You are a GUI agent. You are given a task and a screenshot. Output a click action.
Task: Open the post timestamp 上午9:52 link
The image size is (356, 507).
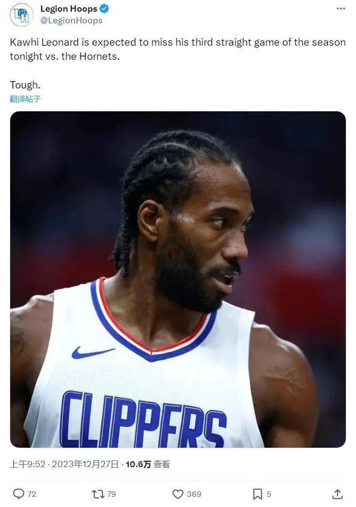tap(28, 464)
